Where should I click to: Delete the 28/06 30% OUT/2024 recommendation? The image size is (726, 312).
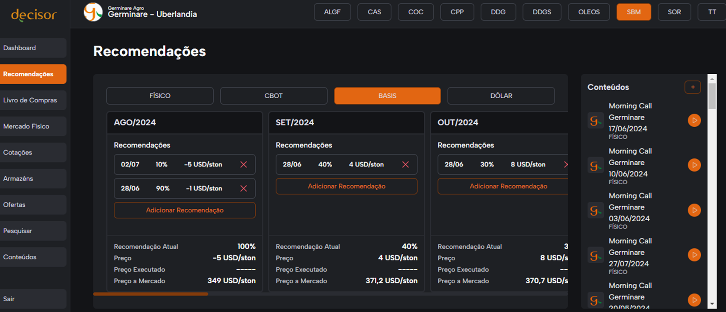[x=566, y=164]
